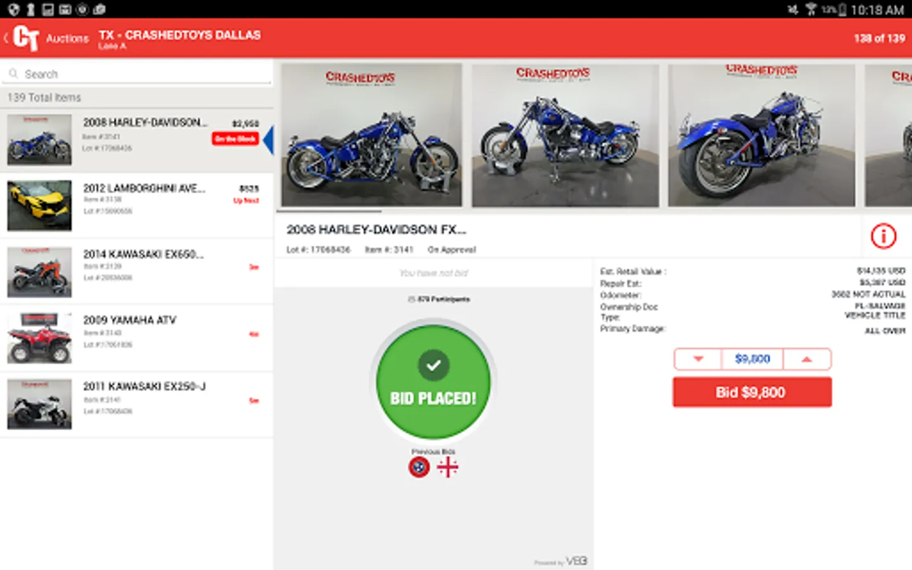Select the 2011 Kawasaki EX250-J list item
Screen dimensions: 912x570
[x=137, y=404]
